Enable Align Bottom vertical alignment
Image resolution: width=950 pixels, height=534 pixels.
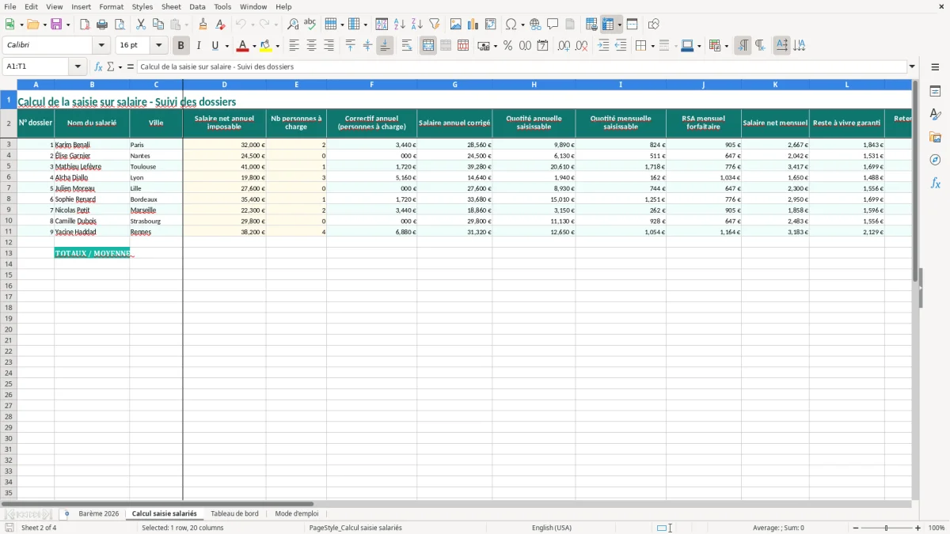point(385,46)
